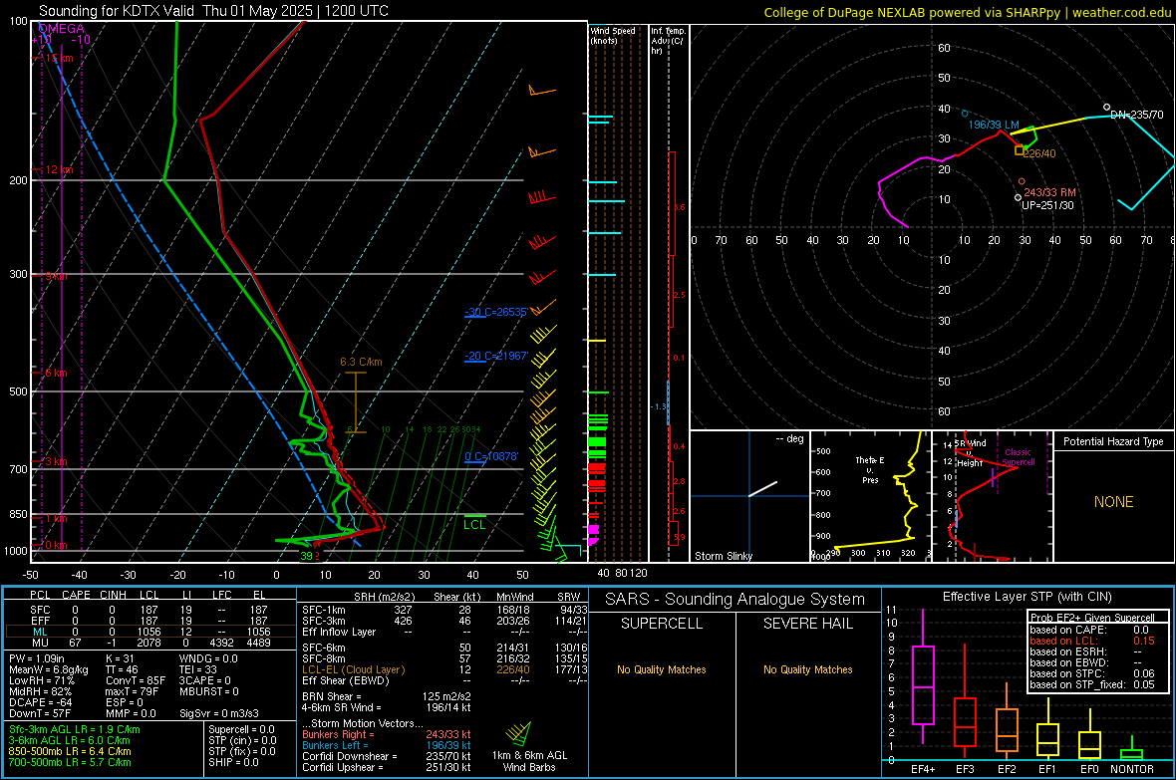1176x780 pixels.
Task: Click the Wind Speed (knots) panel header
Action: point(613,35)
